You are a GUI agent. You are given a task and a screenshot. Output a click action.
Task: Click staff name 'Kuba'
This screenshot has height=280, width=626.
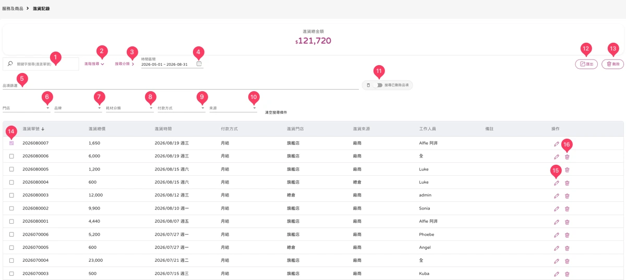pyautogui.click(x=424, y=274)
